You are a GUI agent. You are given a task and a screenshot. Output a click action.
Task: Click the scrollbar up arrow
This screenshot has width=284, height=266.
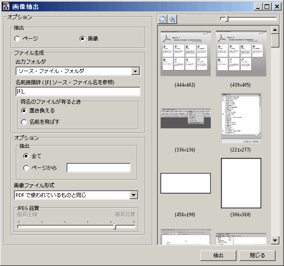(275, 30)
